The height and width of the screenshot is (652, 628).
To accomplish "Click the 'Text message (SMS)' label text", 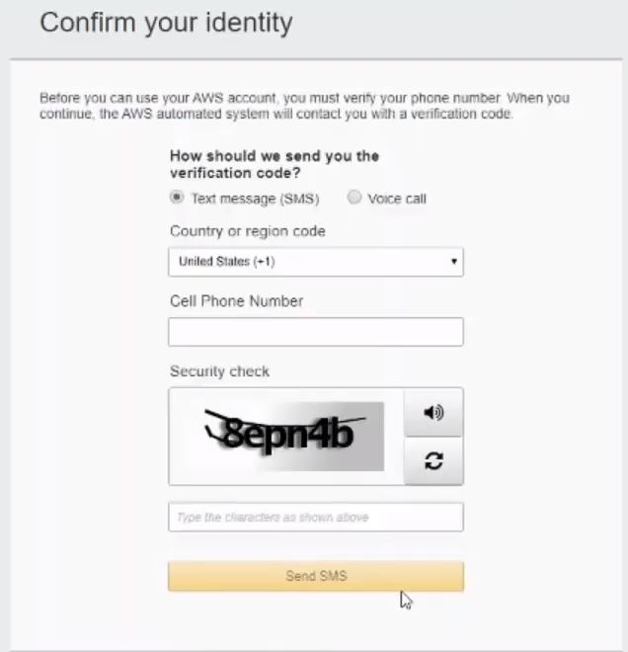I will [255, 199].
